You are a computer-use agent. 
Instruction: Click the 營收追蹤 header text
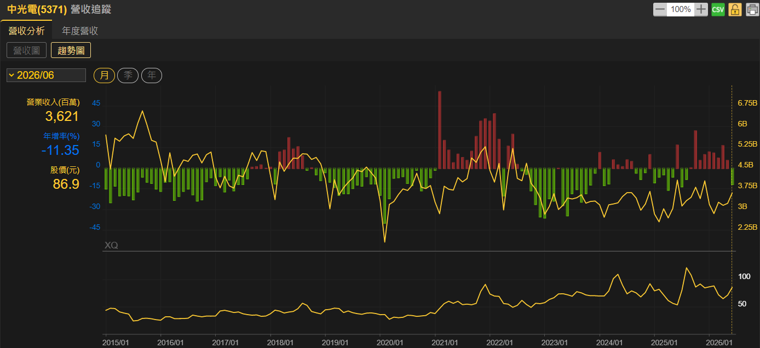tap(92, 9)
